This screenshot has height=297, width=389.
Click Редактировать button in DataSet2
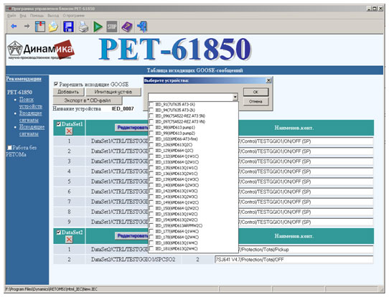132,236
